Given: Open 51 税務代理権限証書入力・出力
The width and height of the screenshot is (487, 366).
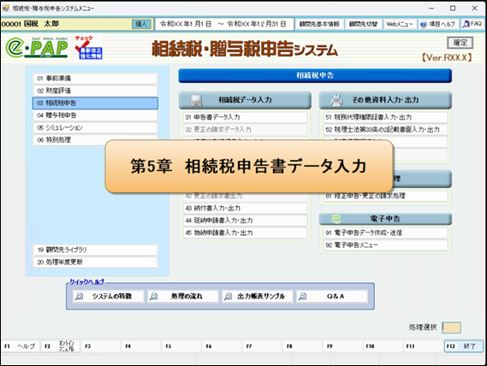Looking at the screenshot, I should point(385,117).
